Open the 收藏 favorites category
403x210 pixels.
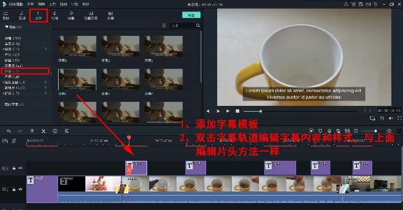click(x=13, y=27)
